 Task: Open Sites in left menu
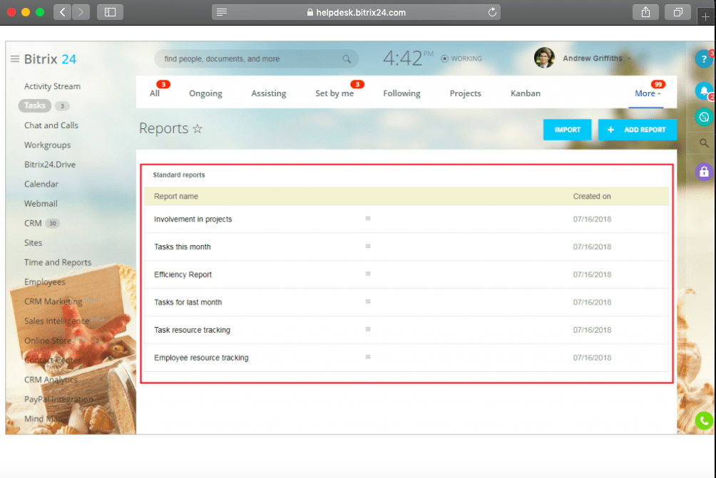(33, 243)
